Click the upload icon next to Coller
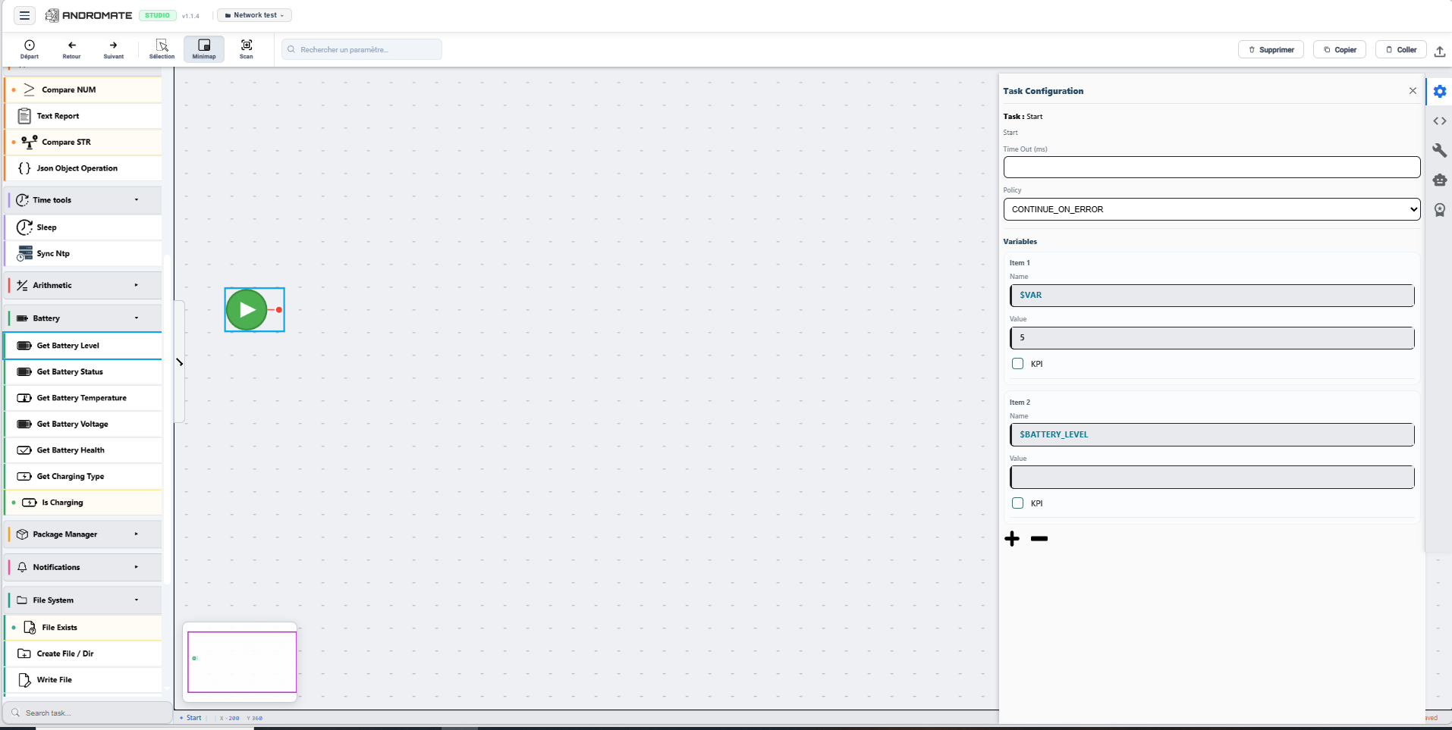The height and width of the screenshot is (730, 1452). [1440, 51]
